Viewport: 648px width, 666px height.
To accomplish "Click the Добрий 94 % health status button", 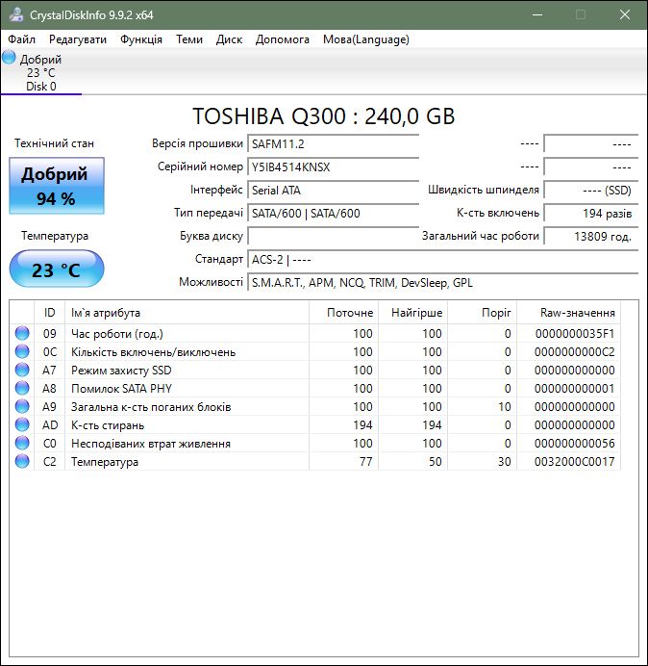I will point(57,186).
